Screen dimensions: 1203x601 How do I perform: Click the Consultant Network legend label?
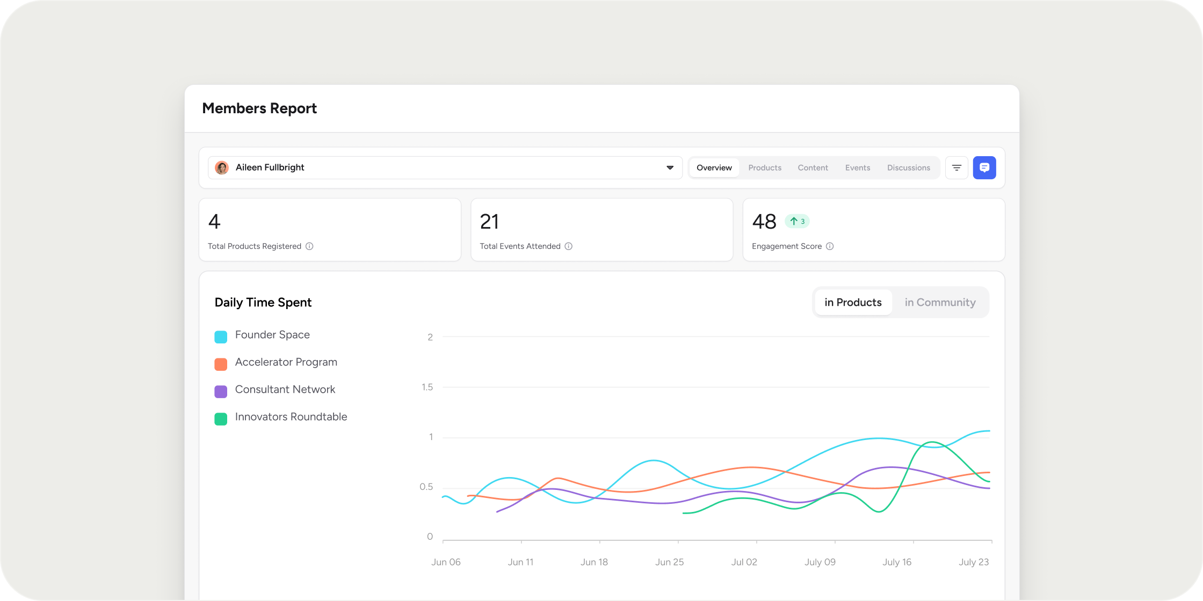coord(285,390)
